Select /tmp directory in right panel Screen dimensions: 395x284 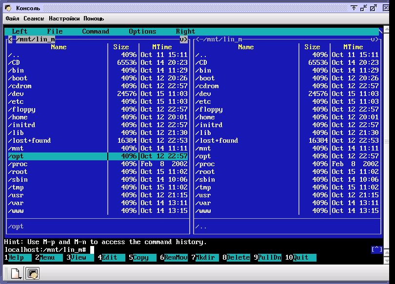coord(287,188)
